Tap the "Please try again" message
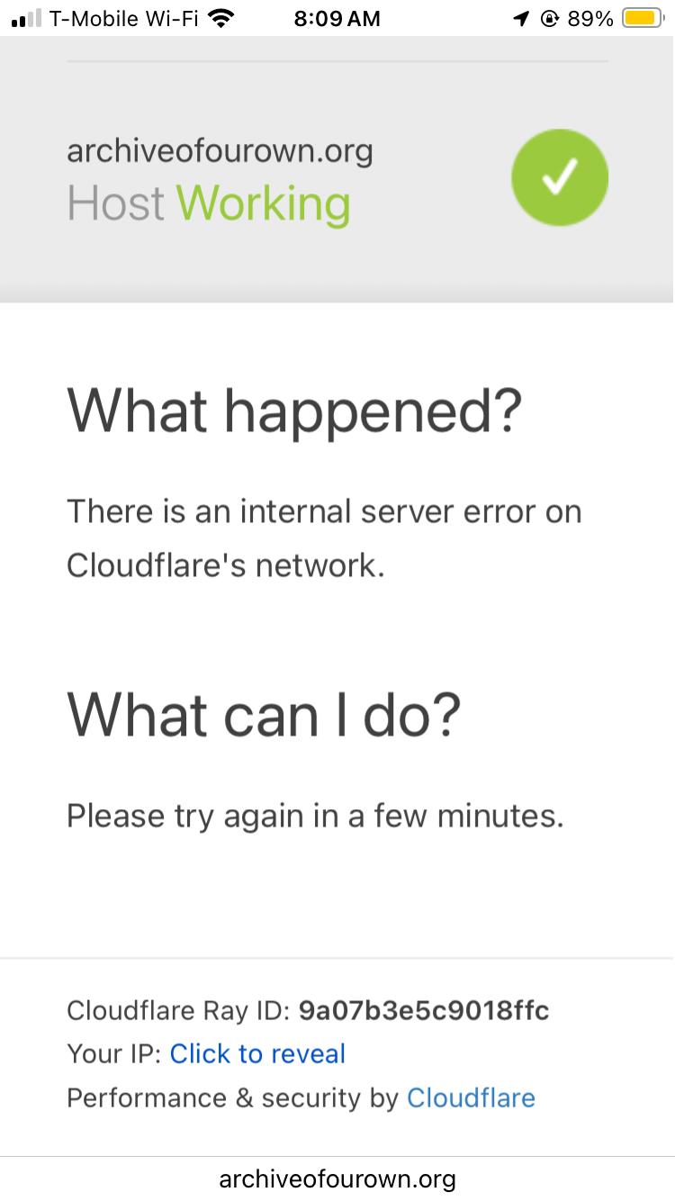This screenshot has width=675, height=1201. click(x=315, y=816)
